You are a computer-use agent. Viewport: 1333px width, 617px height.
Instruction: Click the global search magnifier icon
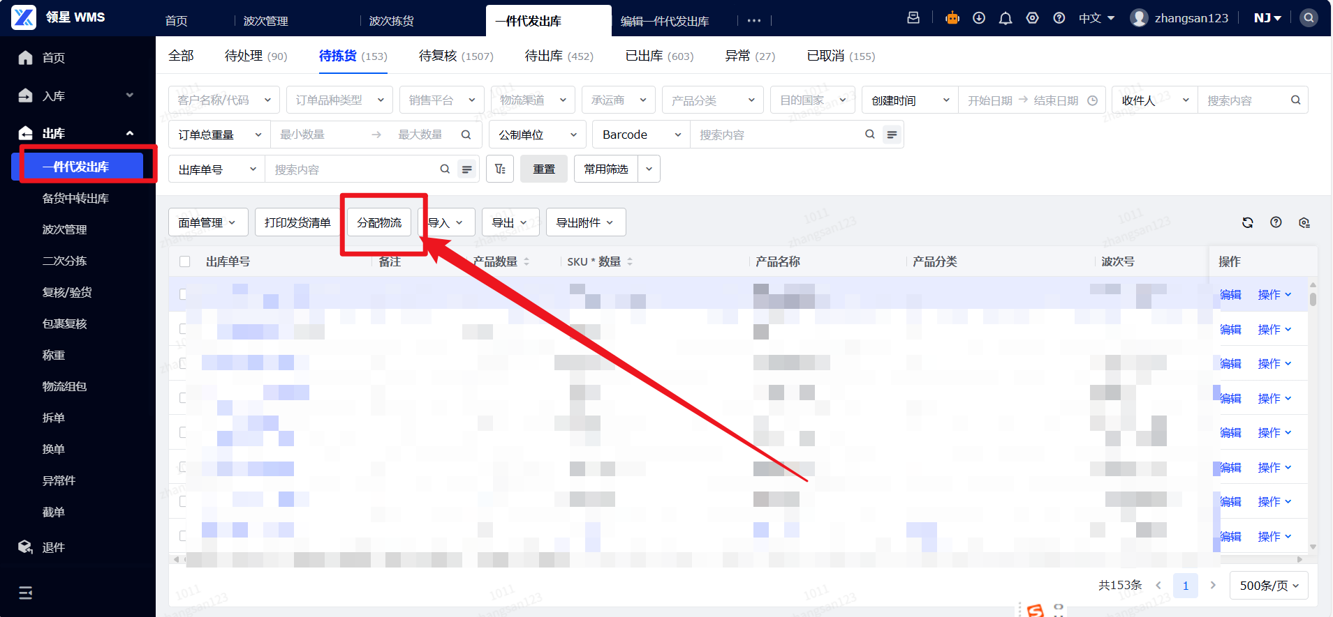coord(1309,18)
